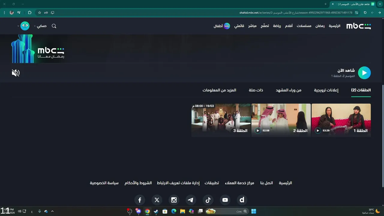This screenshot has height=216, width=384.
Task: Unmute the trailer with the speaker icon
Action: pos(16,73)
